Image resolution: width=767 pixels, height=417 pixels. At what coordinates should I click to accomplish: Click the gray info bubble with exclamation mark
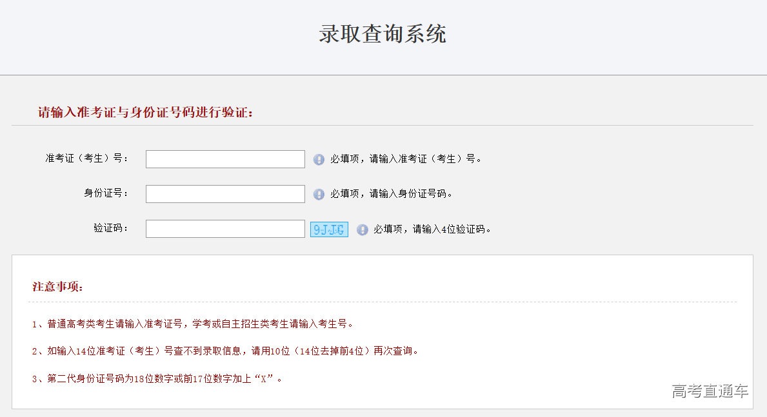pos(319,159)
